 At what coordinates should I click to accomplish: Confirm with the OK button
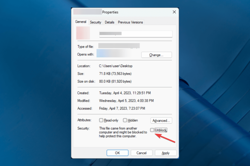[x=117, y=153]
